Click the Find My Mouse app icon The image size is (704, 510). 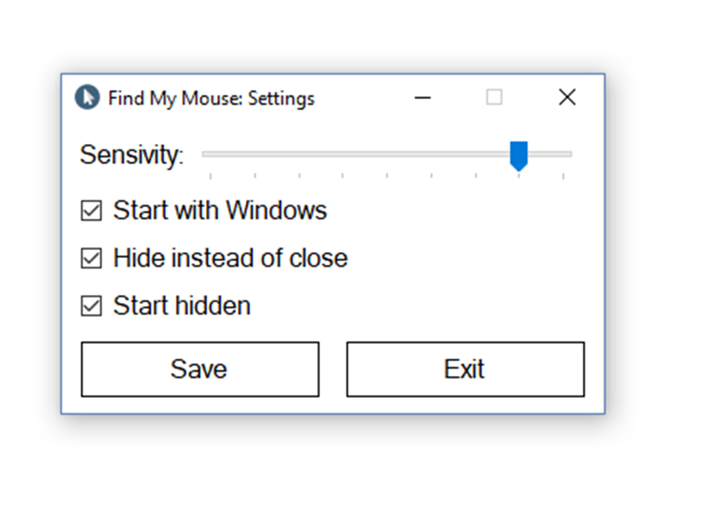pos(87,98)
